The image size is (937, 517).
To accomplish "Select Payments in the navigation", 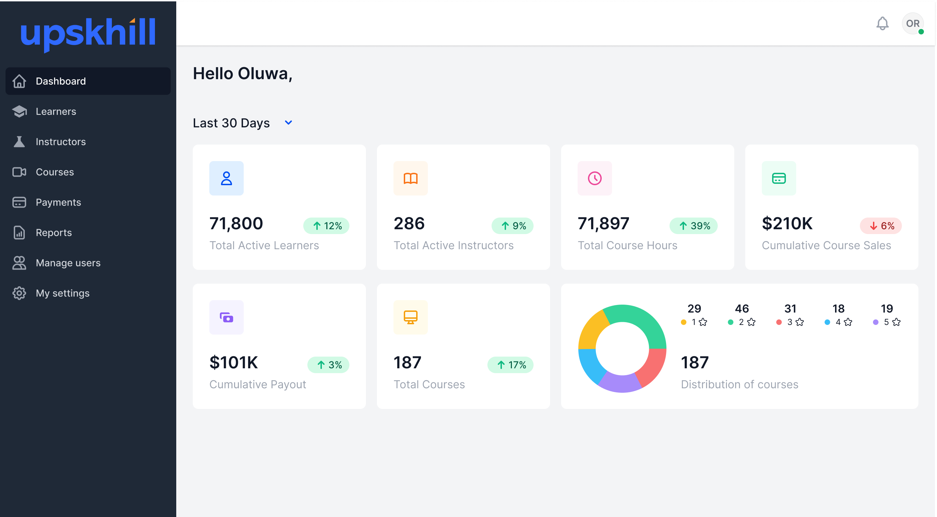I will [x=58, y=202].
